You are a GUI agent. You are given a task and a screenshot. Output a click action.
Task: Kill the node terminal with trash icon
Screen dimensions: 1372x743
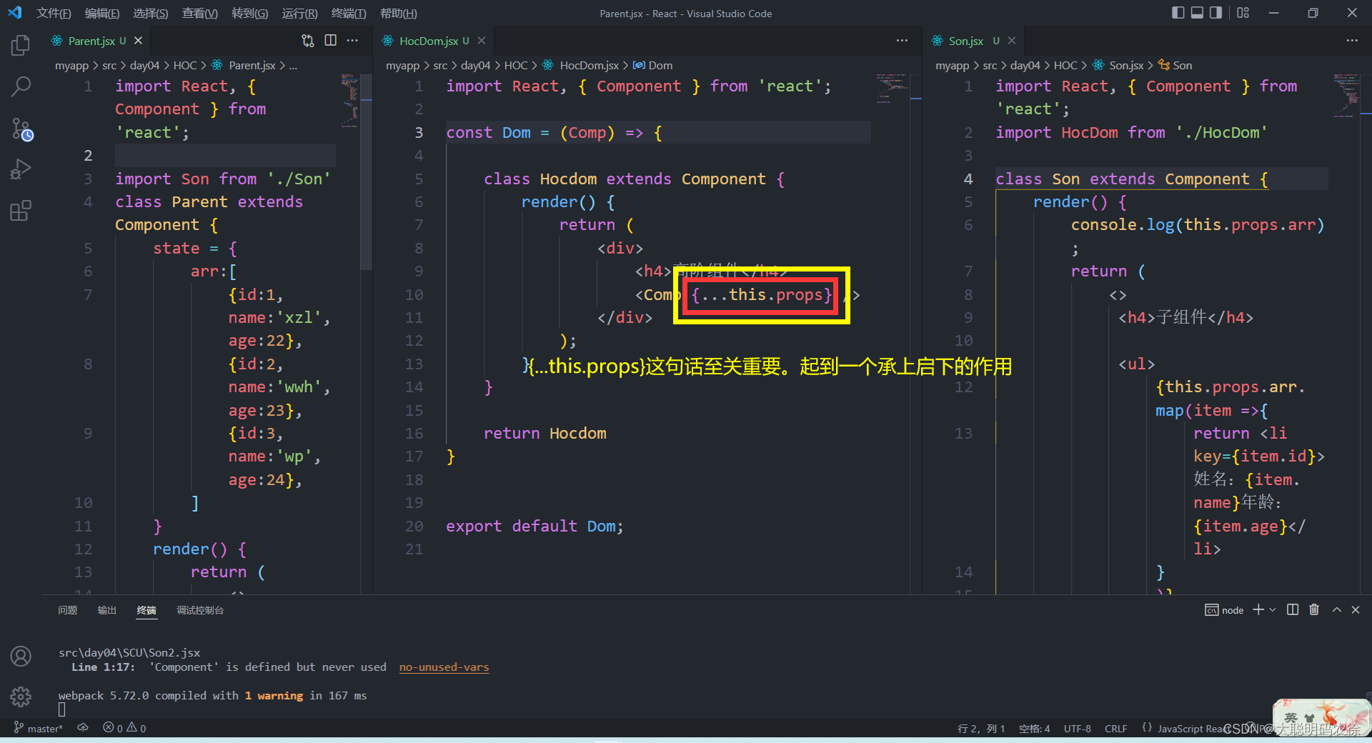coord(1314,609)
